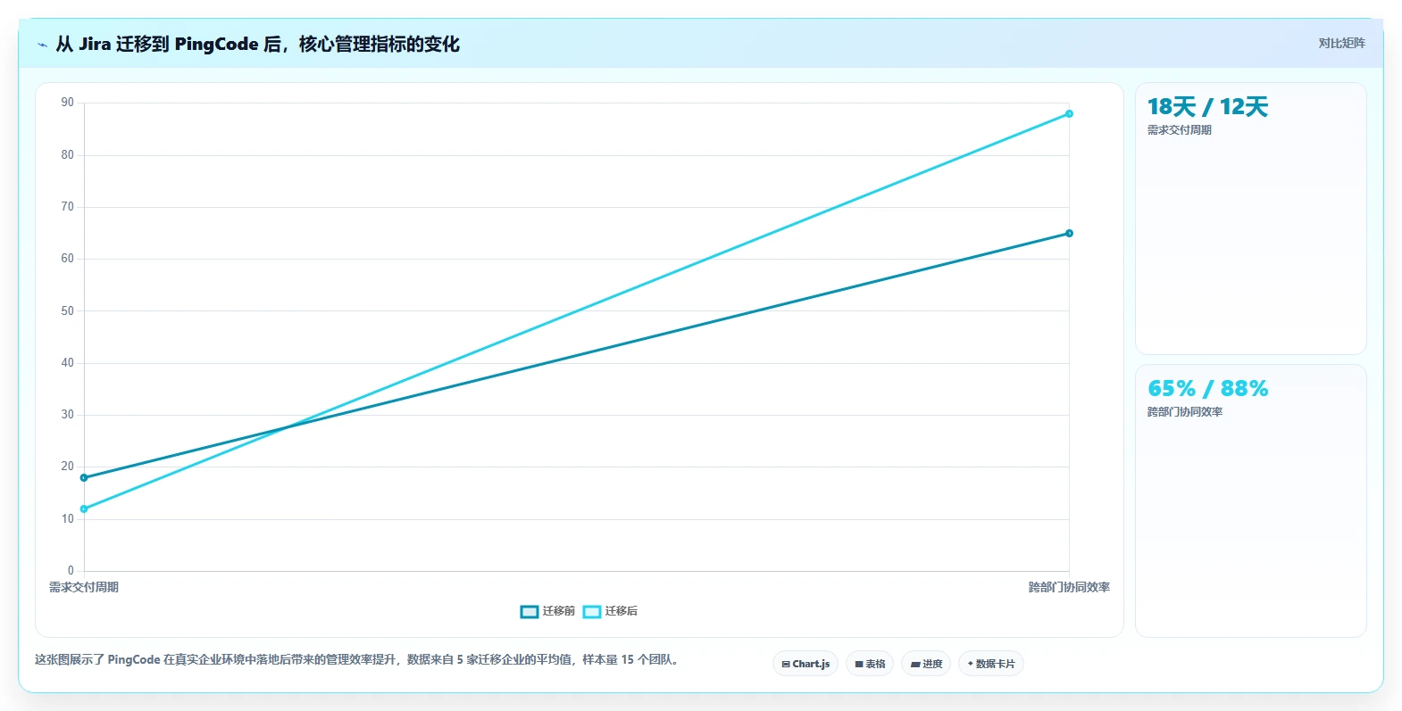The height and width of the screenshot is (711, 1402).
Task: Select the 进度 chip
Action: 926,664
